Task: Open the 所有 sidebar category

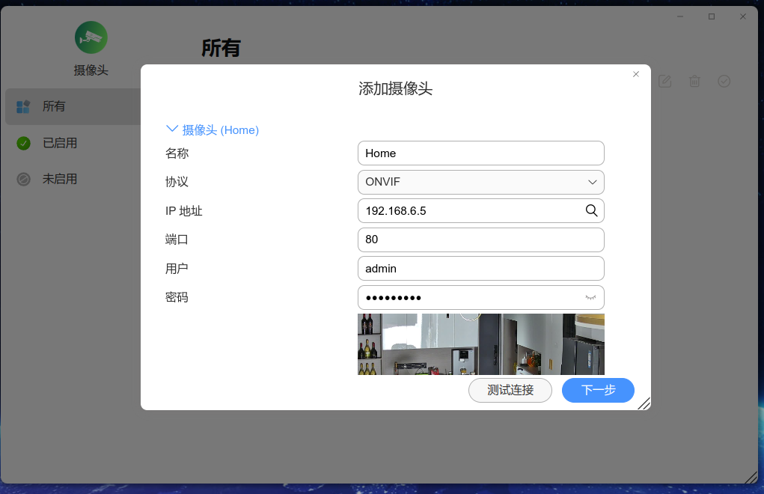Action: click(73, 106)
